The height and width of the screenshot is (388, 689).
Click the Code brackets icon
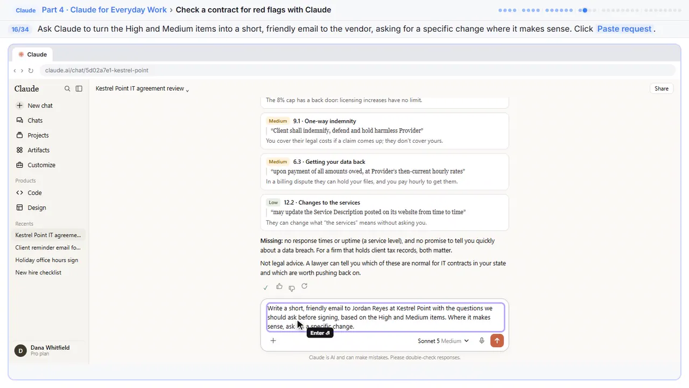(x=20, y=192)
